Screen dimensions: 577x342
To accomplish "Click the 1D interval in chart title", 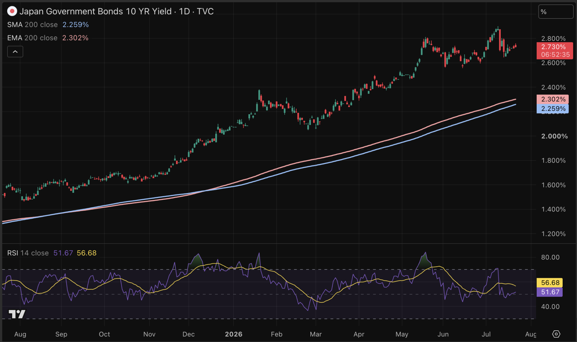I will point(184,11).
